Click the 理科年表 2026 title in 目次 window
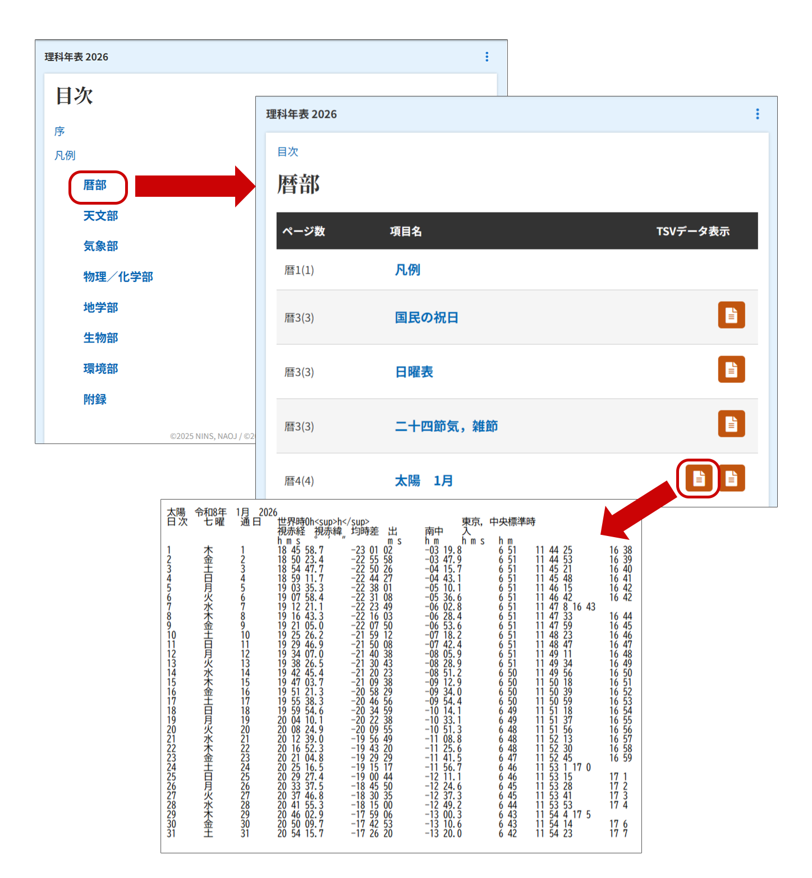The width and height of the screenshot is (812, 878). click(x=76, y=57)
